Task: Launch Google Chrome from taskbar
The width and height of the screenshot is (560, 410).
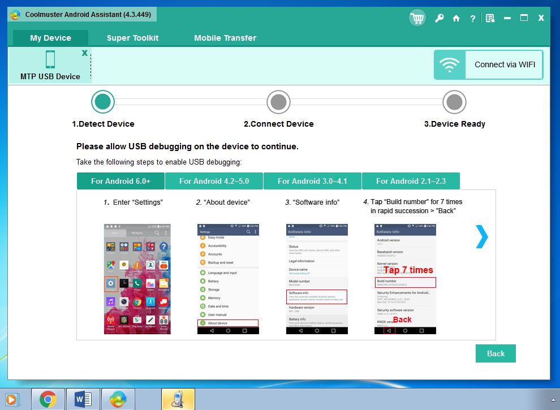Action: point(48,399)
